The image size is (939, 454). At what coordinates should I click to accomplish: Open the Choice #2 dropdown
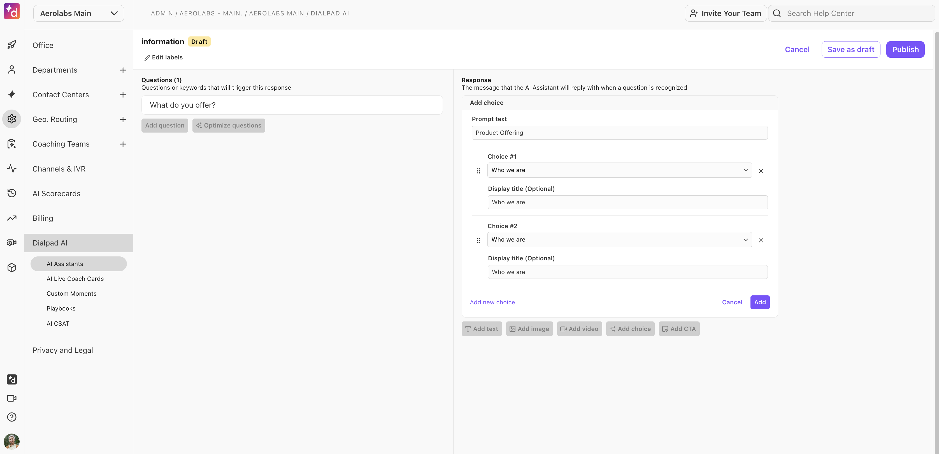click(619, 240)
